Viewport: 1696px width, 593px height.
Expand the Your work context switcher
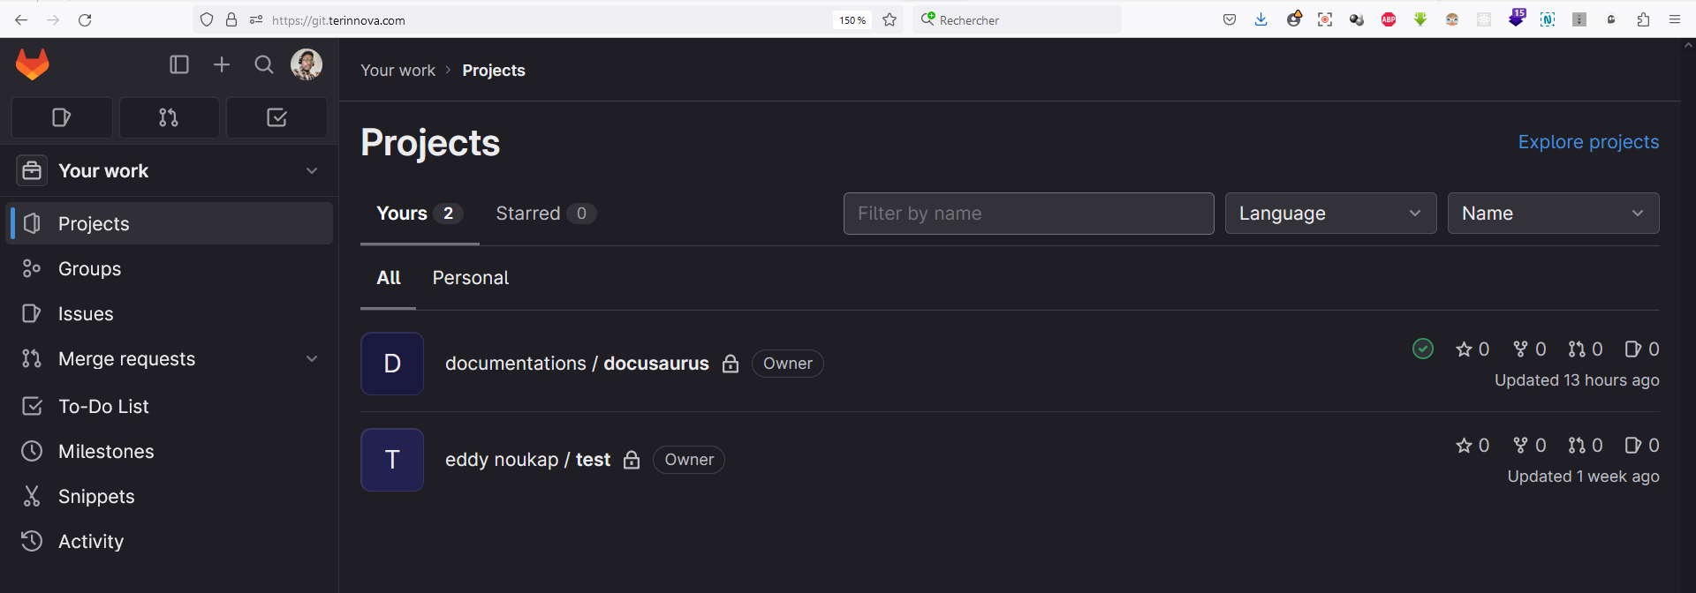click(x=170, y=171)
